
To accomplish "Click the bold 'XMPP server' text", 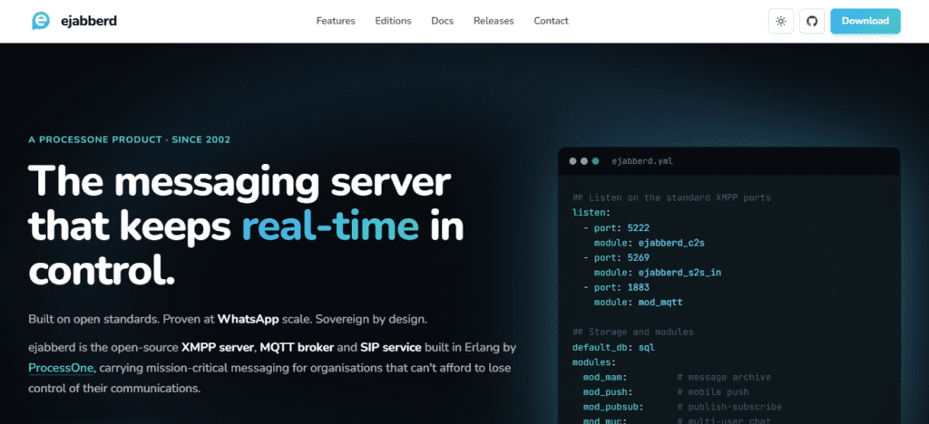I will pyautogui.click(x=218, y=347).
